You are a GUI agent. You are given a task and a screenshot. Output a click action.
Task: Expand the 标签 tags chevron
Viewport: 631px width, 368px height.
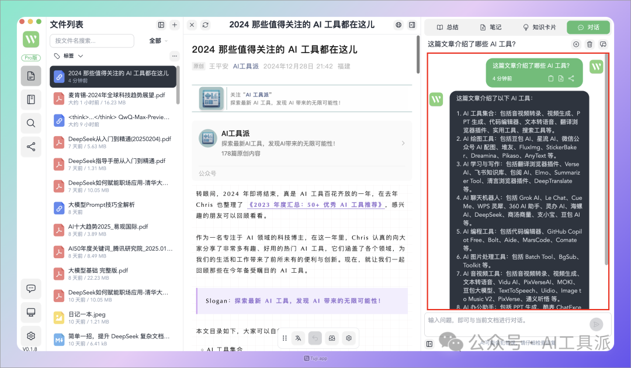pyautogui.click(x=81, y=56)
